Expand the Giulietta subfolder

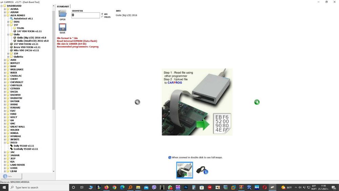pos(8,57)
